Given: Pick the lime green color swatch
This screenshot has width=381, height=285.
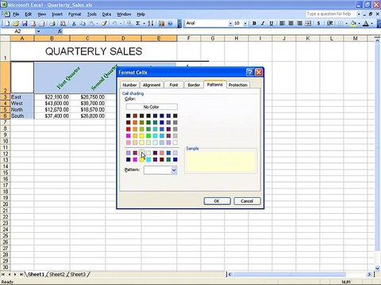Looking at the screenshot, I should (148, 136).
